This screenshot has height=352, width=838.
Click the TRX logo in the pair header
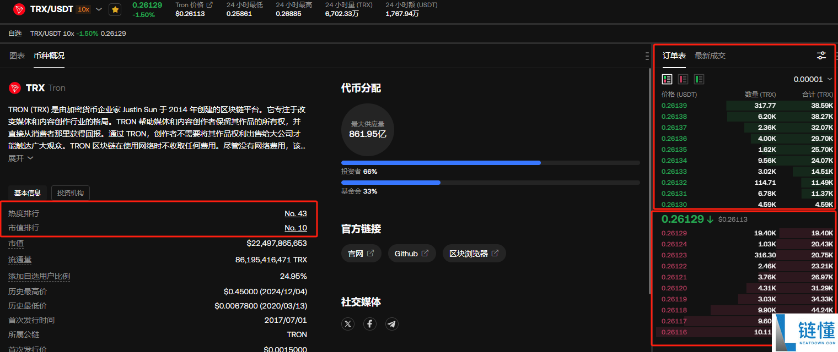(x=19, y=9)
